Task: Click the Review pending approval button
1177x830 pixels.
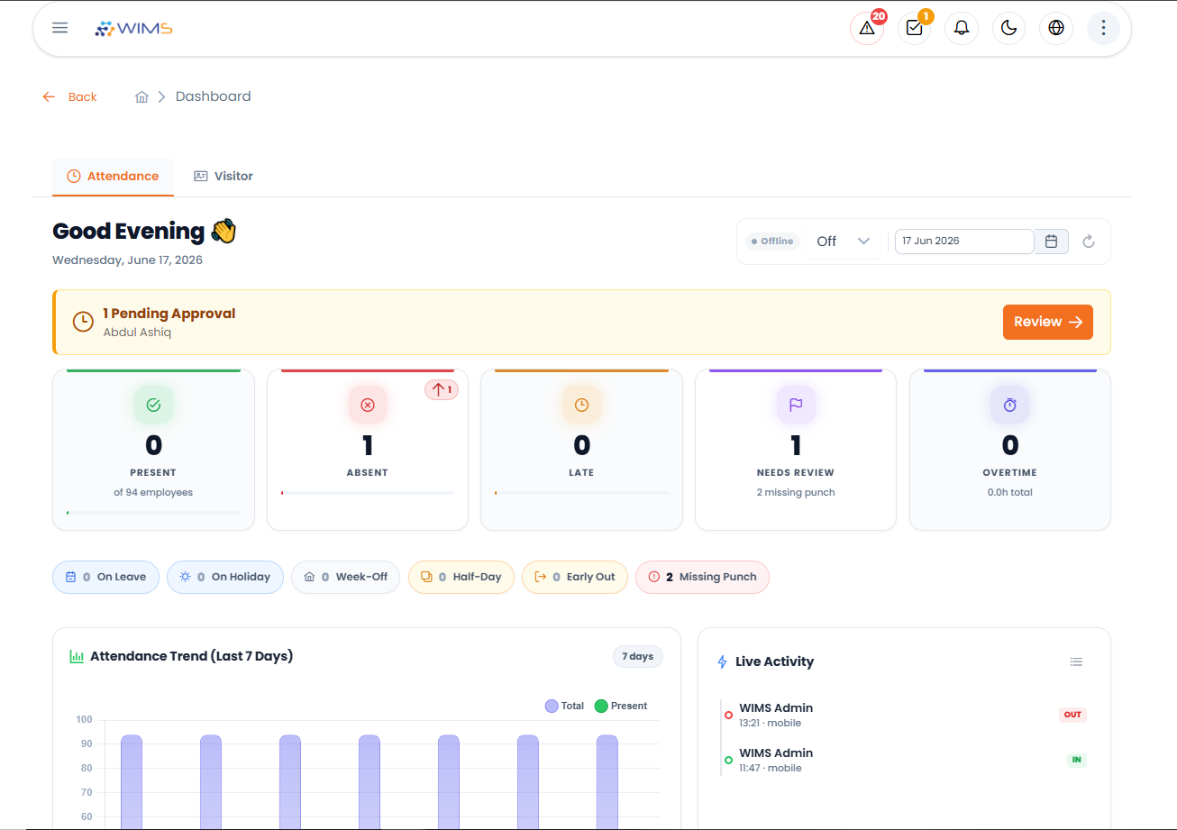Action: [x=1048, y=322]
